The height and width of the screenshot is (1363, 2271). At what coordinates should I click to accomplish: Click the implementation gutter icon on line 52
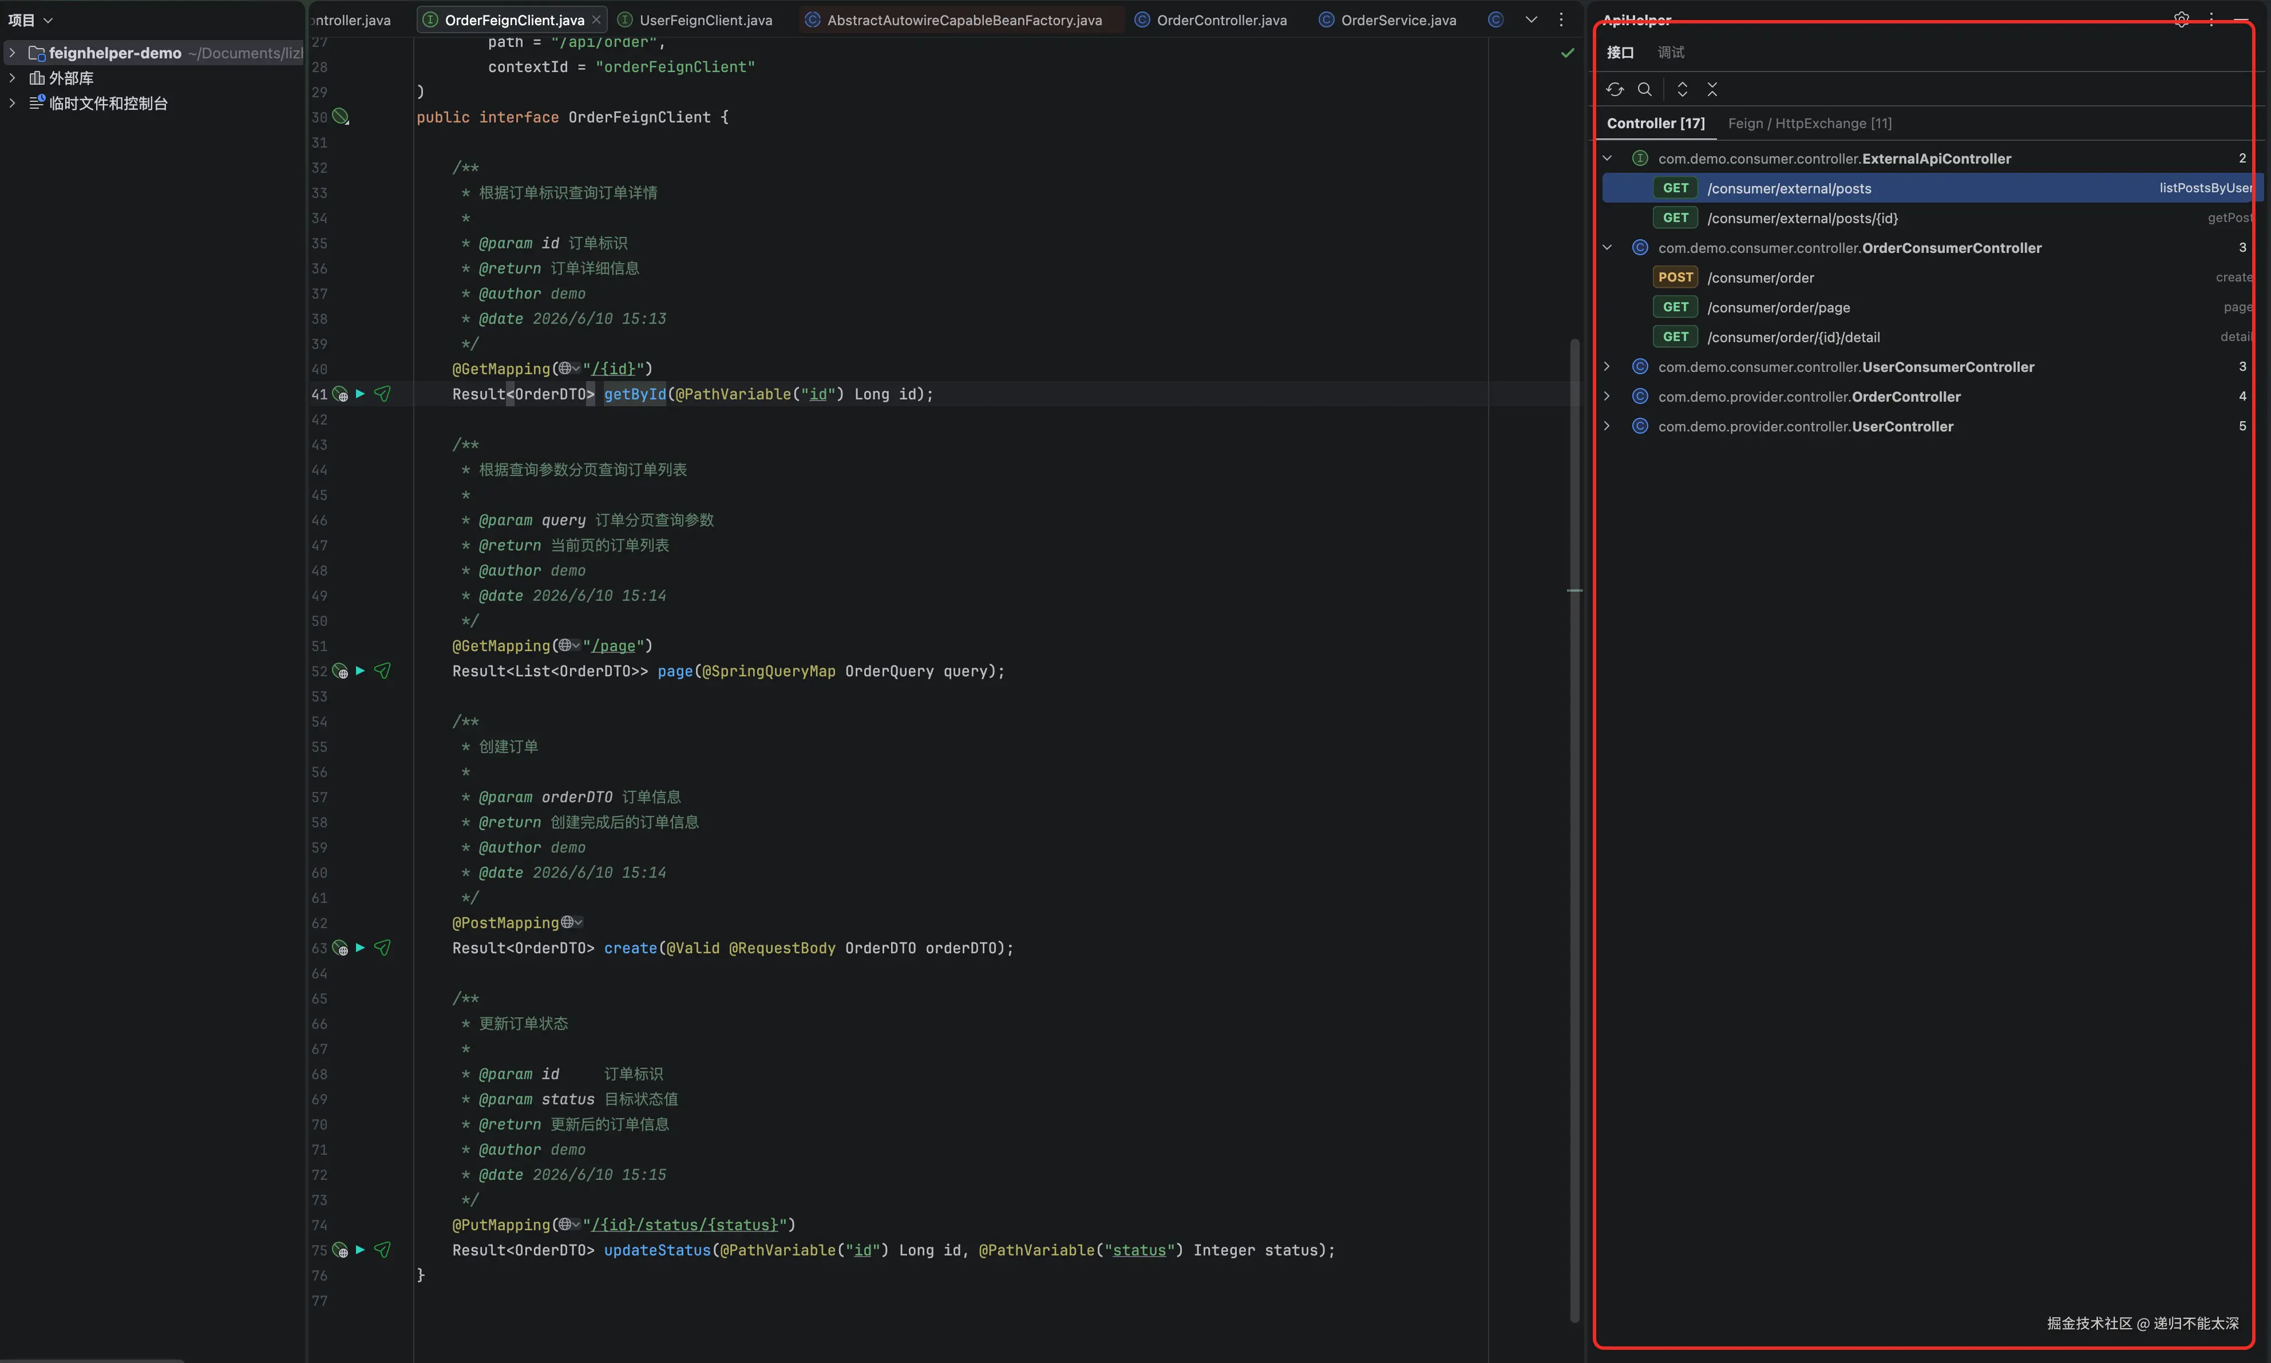click(x=340, y=671)
